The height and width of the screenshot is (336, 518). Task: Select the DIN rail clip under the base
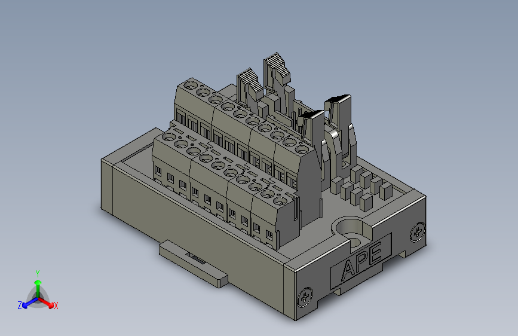(193, 264)
